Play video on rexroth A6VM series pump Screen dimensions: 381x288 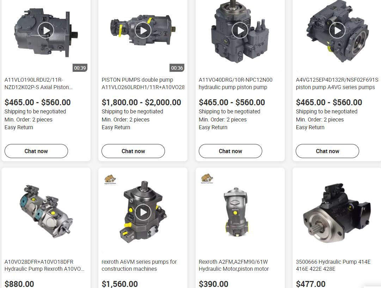[x=143, y=212]
